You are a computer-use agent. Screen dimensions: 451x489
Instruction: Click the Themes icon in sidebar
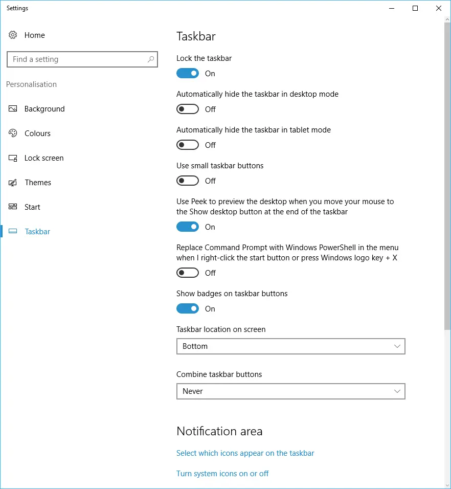13,183
